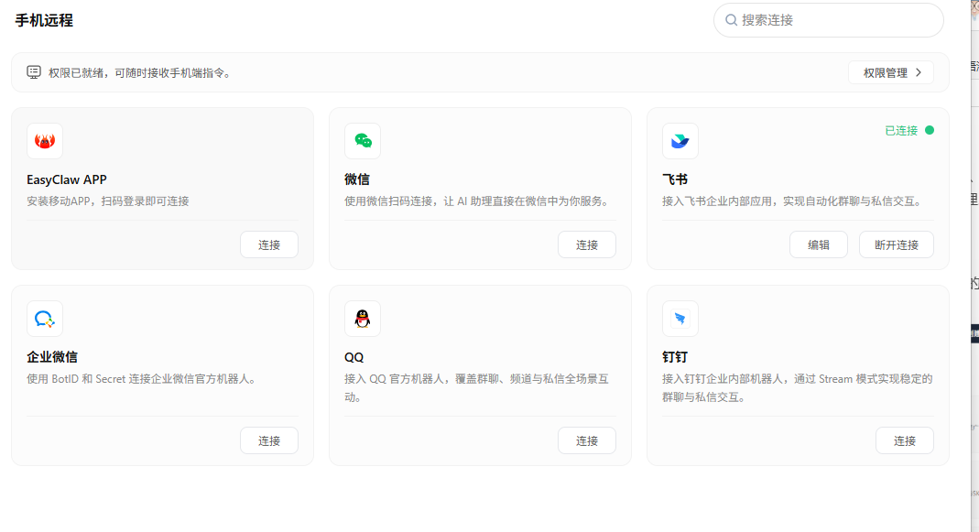Click the 使用 BotID 和 Secret description
This screenshot has height=532, width=979.
click(143, 379)
